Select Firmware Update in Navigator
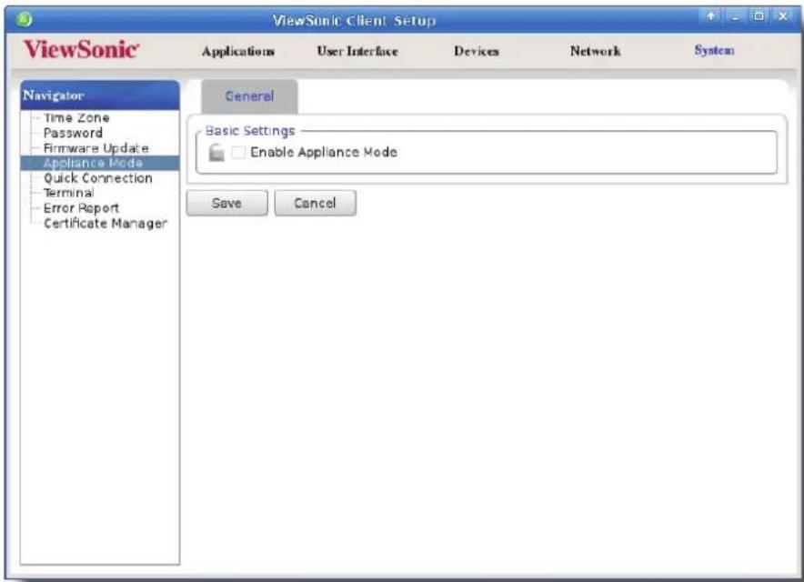Viewport: 804px width, 582px height. (x=95, y=148)
